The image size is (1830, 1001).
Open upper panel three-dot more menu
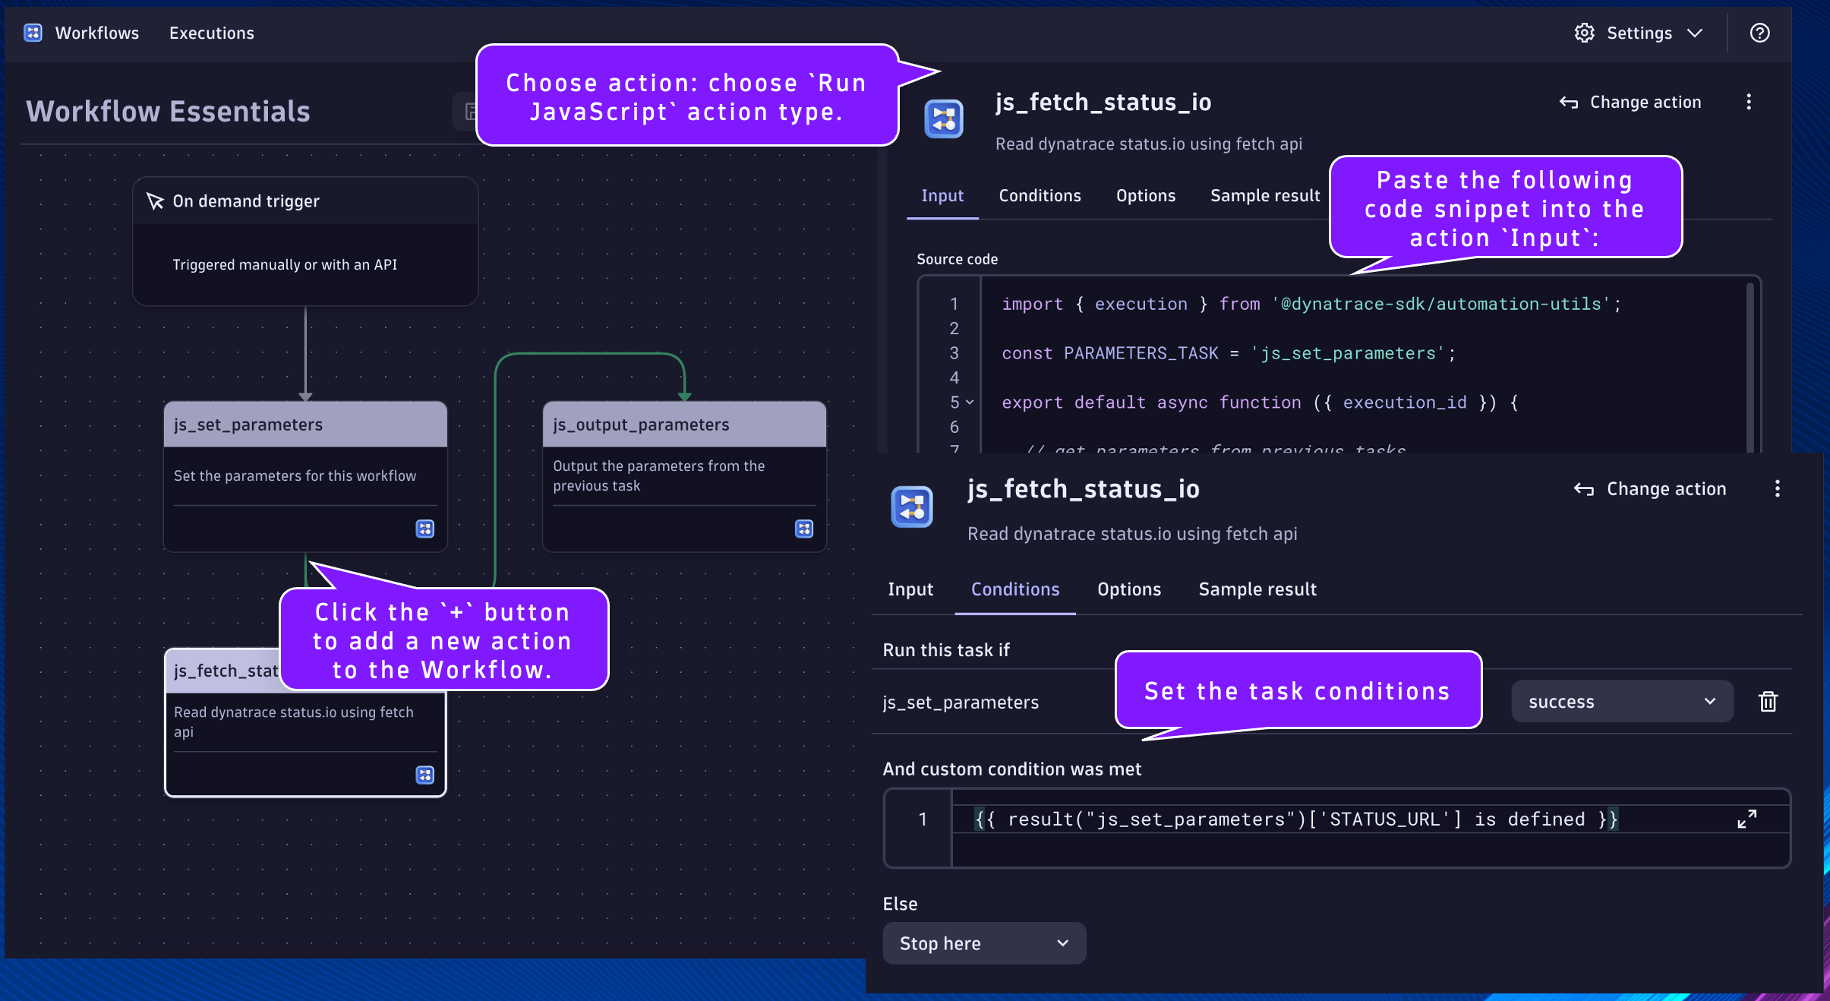coord(1749,102)
